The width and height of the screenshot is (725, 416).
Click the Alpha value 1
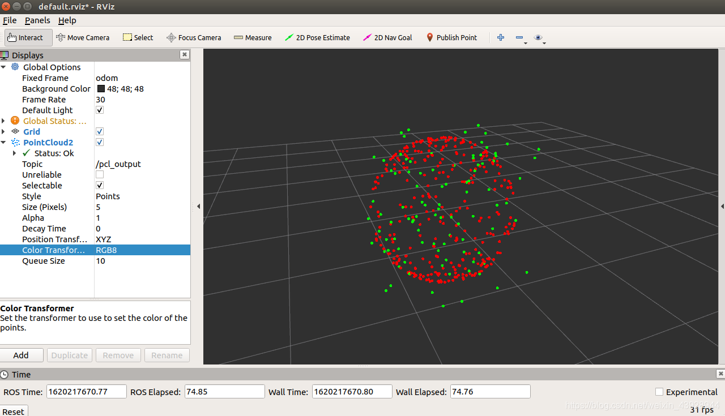[142, 217]
